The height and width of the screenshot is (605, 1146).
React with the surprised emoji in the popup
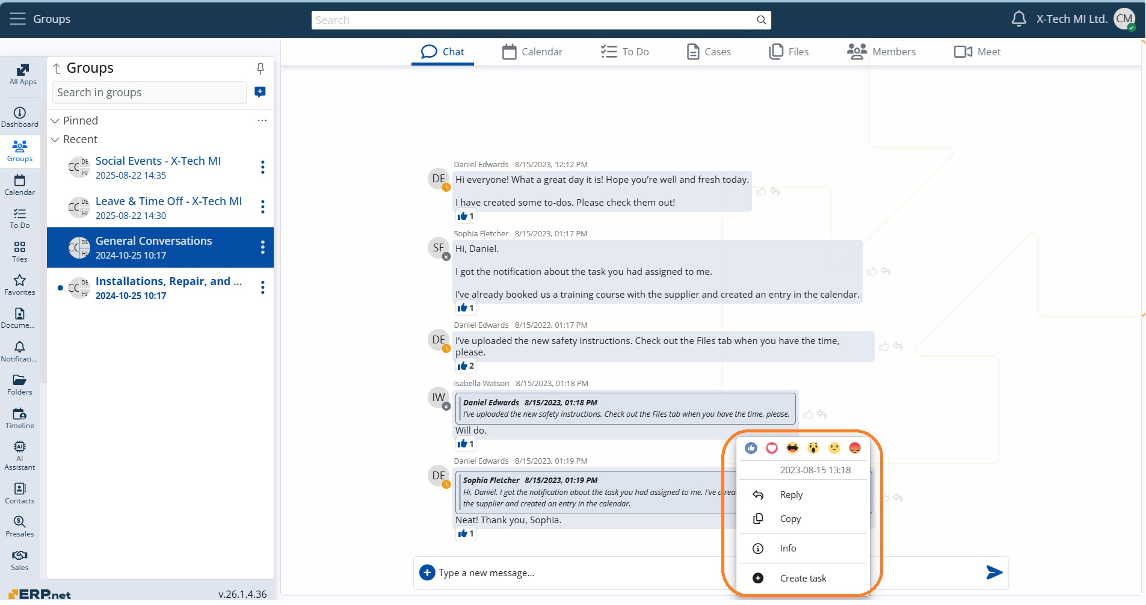pyautogui.click(x=813, y=448)
